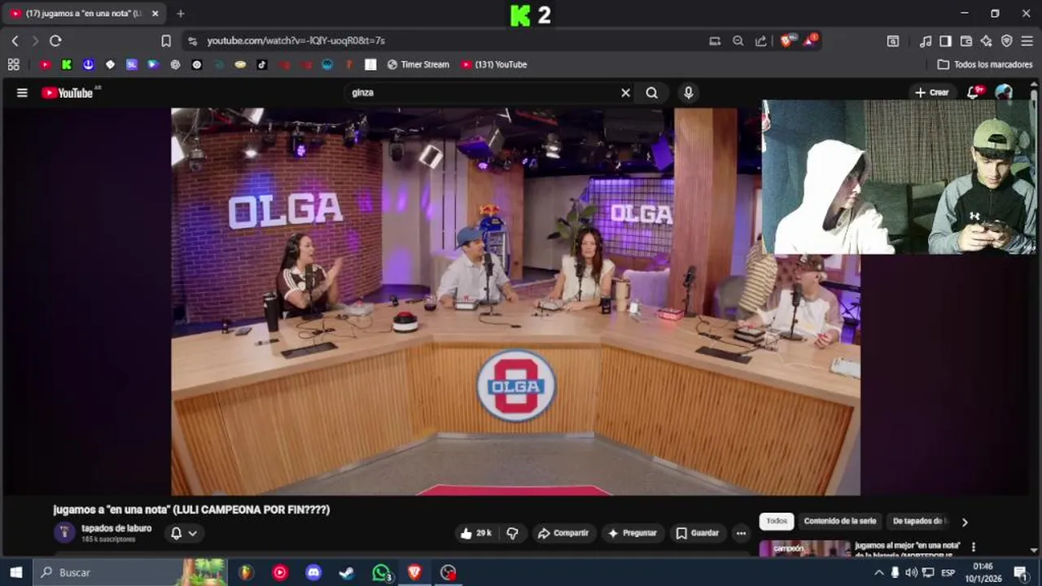1042x586 pixels.
Task: Run the YouTube search with magnifier button
Action: (652, 93)
